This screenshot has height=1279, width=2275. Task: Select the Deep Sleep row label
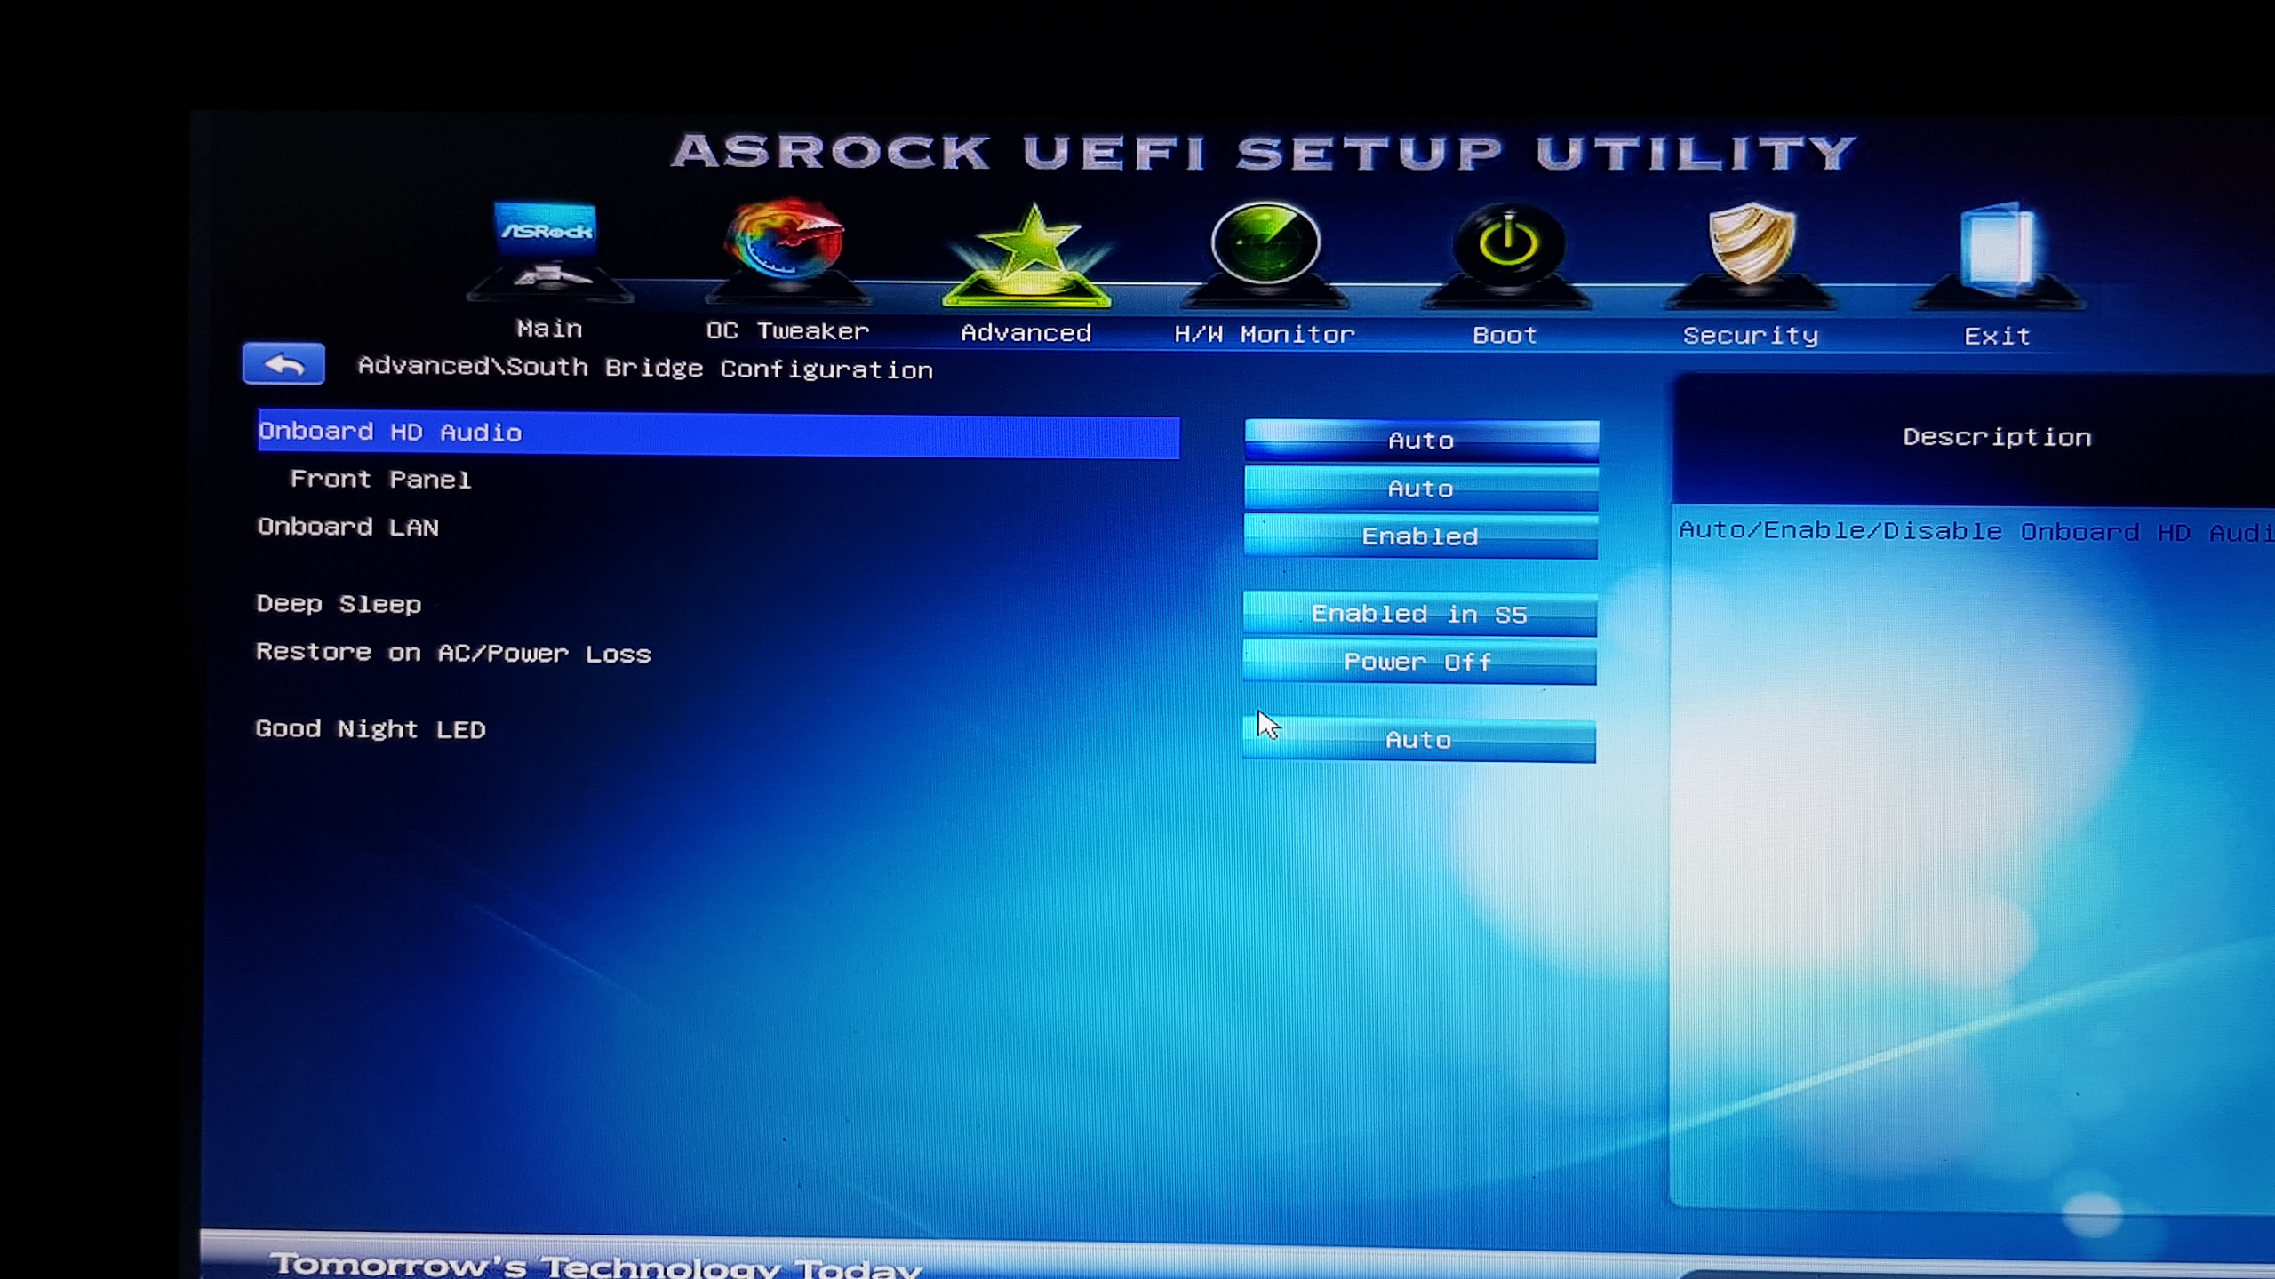(339, 604)
